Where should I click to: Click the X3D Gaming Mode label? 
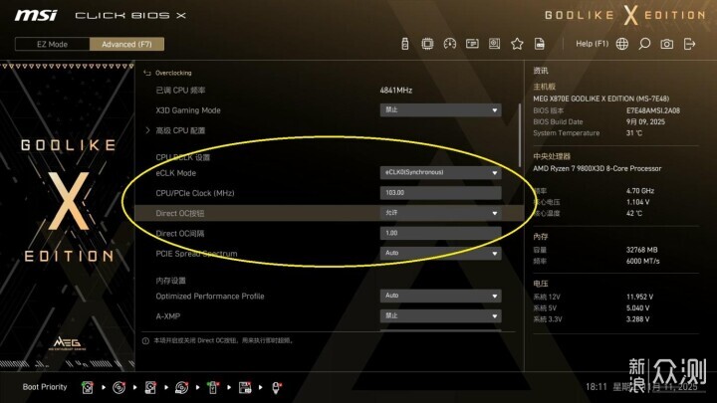pyautogui.click(x=188, y=110)
